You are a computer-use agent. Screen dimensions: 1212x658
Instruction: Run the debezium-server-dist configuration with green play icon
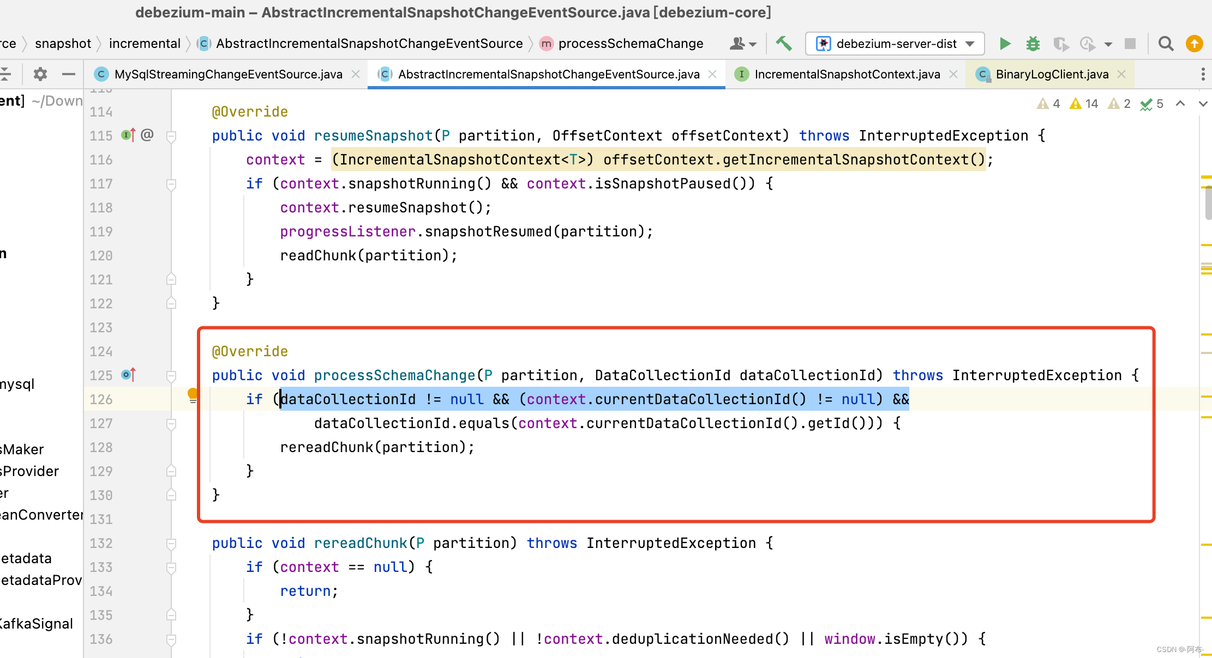1005,44
